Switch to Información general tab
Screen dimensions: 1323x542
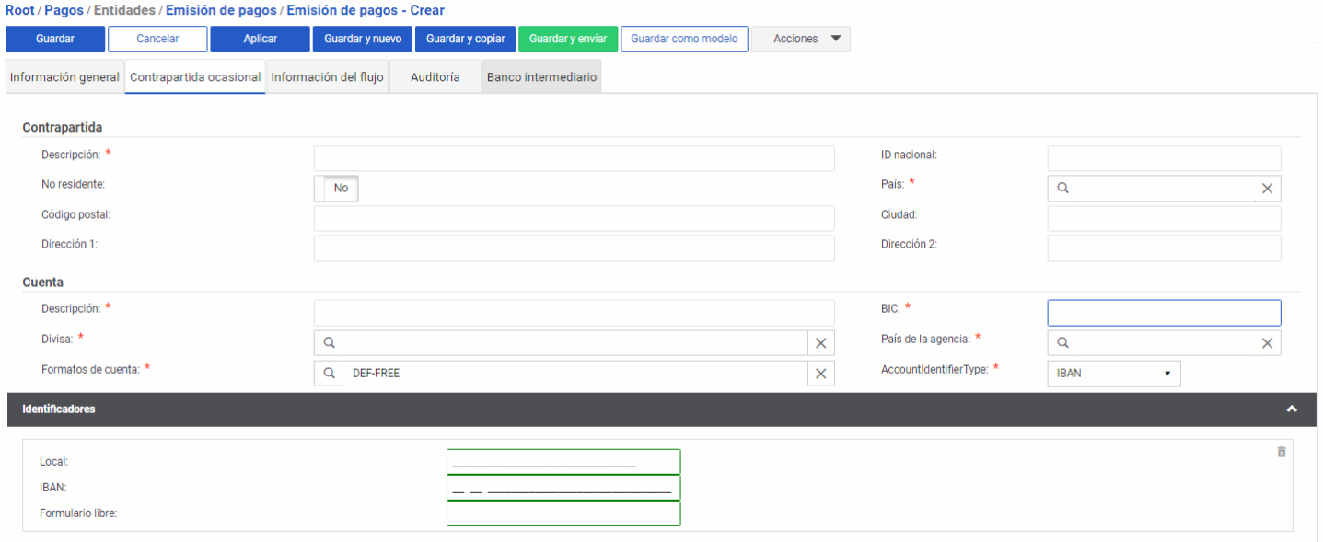pyautogui.click(x=64, y=77)
